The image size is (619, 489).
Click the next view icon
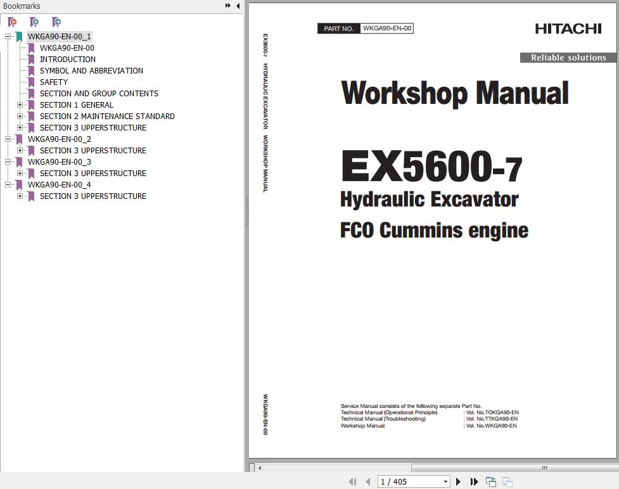pyautogui.click(x=507, y=481)
